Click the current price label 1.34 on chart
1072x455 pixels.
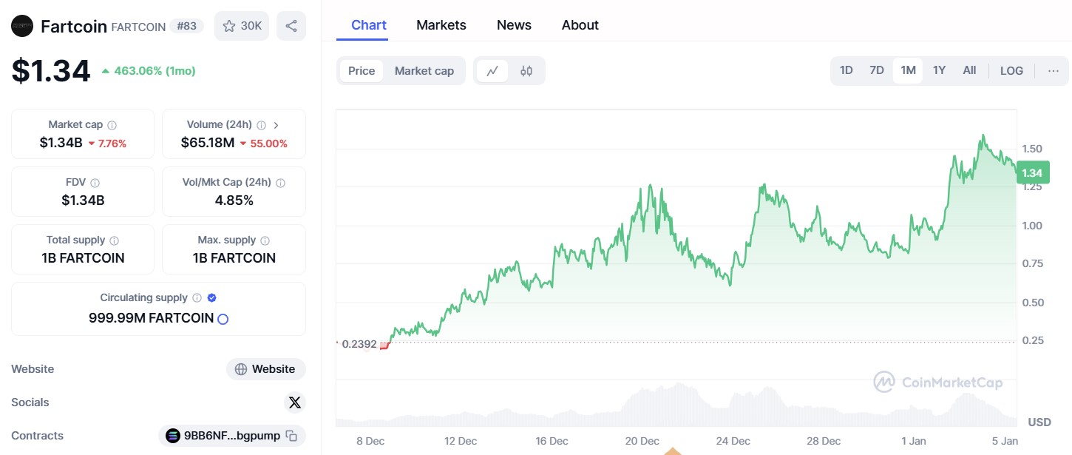[x=1032, y=173]
